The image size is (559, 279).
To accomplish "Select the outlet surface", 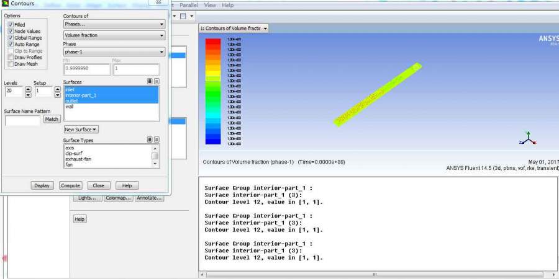I will click(111, 100).
